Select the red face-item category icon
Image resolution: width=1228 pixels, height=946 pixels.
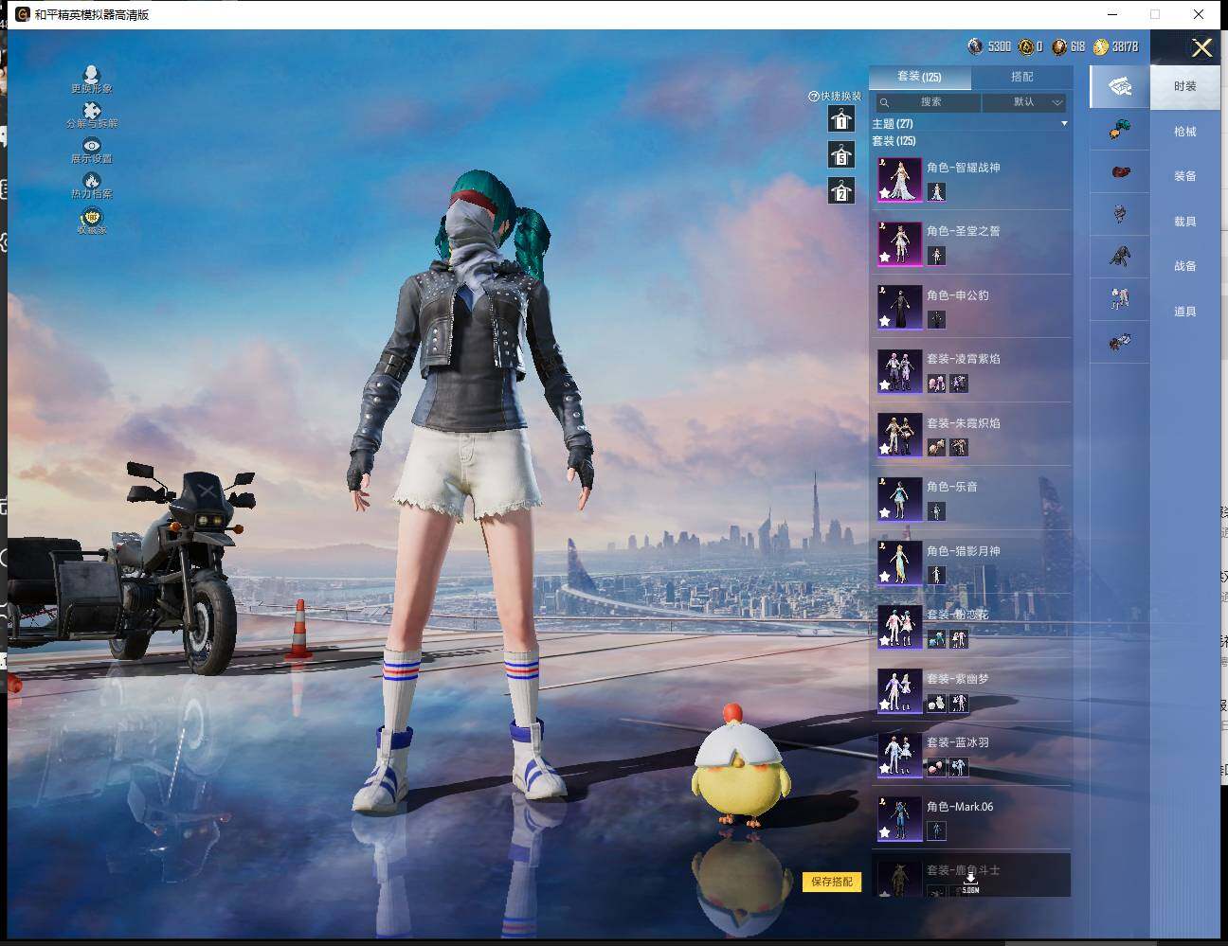(x=1120, y=172)
